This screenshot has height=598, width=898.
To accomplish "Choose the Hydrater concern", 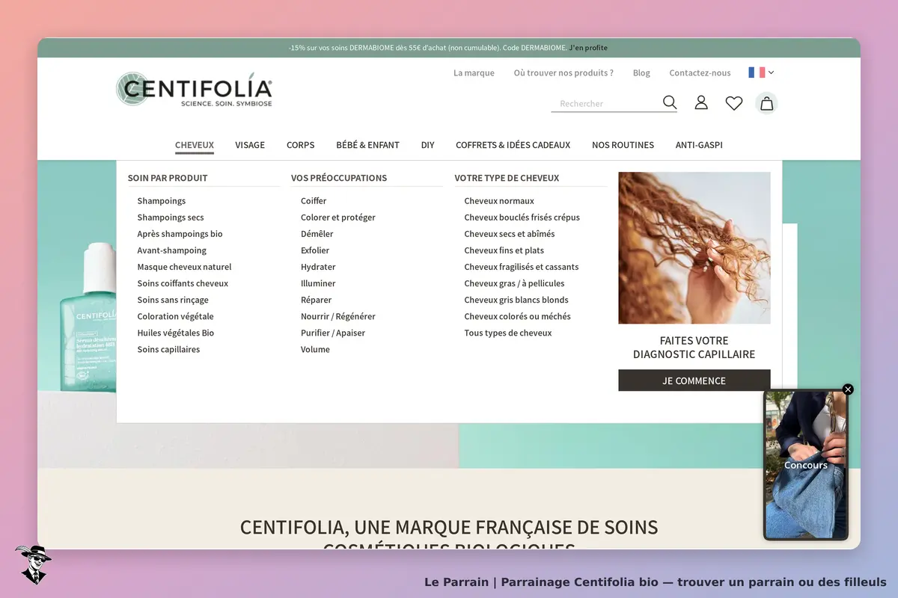I will [318, 267].
